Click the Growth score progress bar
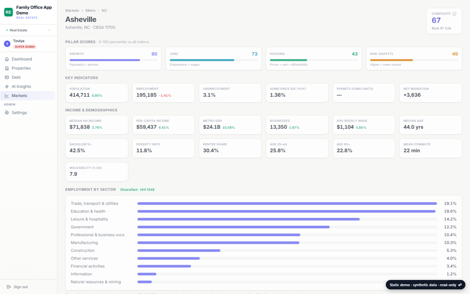This screenshot has height=294, width=470. click(113, 60)
